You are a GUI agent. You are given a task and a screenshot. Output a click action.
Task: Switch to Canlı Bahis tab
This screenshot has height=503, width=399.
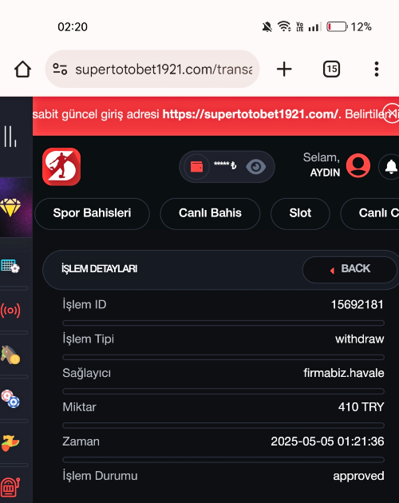click(210, 214)
